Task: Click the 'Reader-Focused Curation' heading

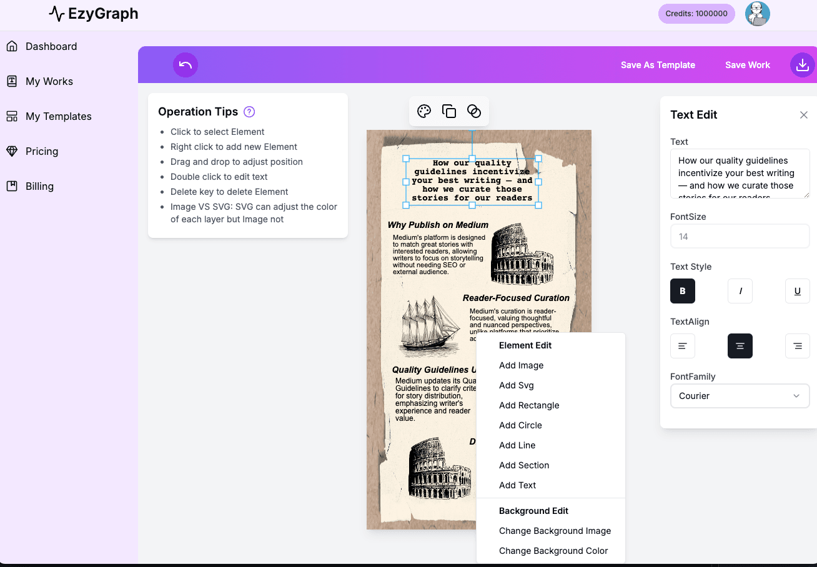Action: coord(516,298)
